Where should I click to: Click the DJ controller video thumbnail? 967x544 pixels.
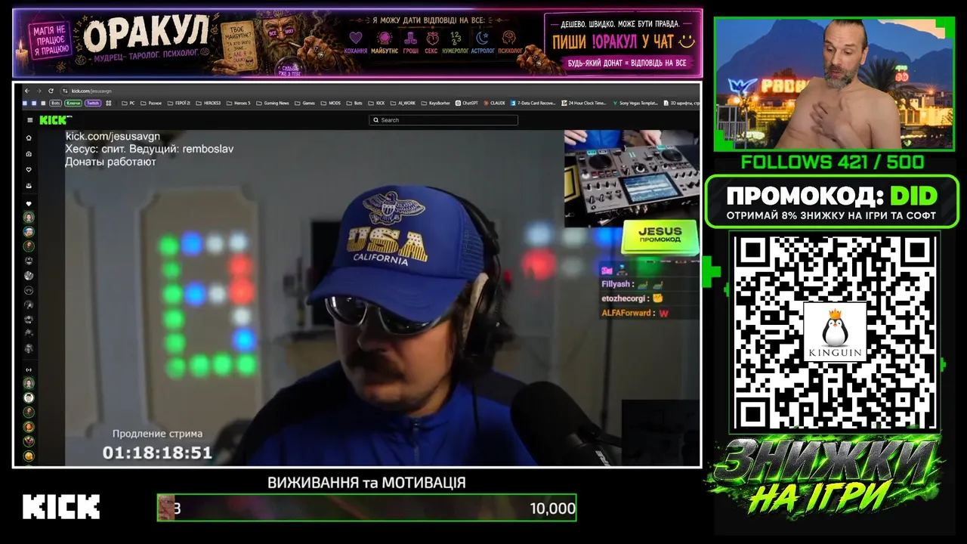click(x=632, y=178)
